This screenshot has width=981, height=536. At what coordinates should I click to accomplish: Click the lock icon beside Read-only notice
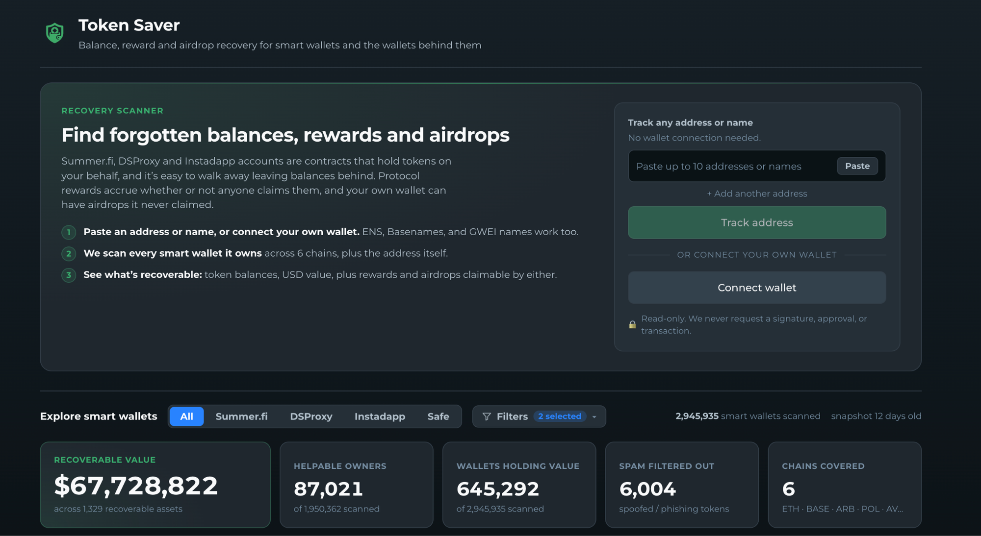632,324
